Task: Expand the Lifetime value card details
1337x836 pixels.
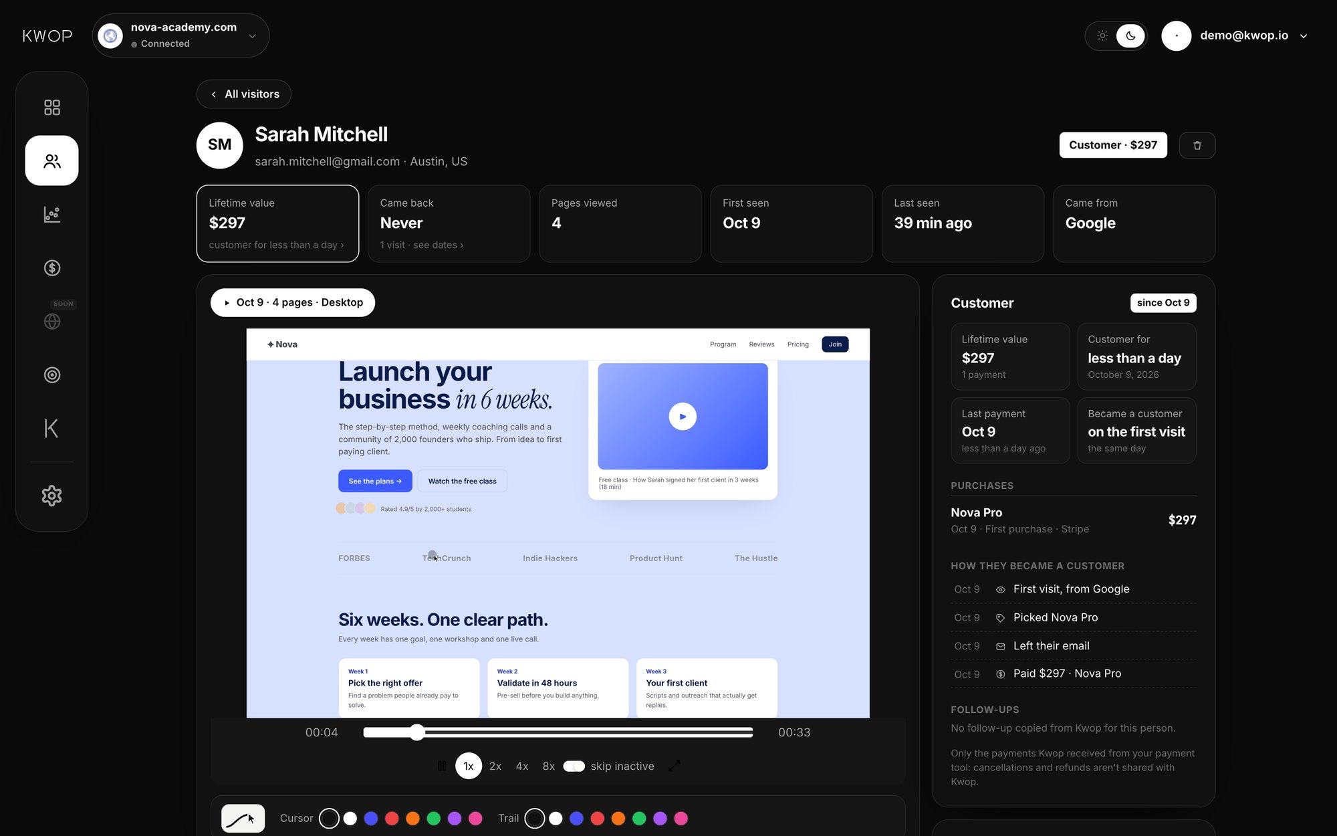Action: click(277, 223)
